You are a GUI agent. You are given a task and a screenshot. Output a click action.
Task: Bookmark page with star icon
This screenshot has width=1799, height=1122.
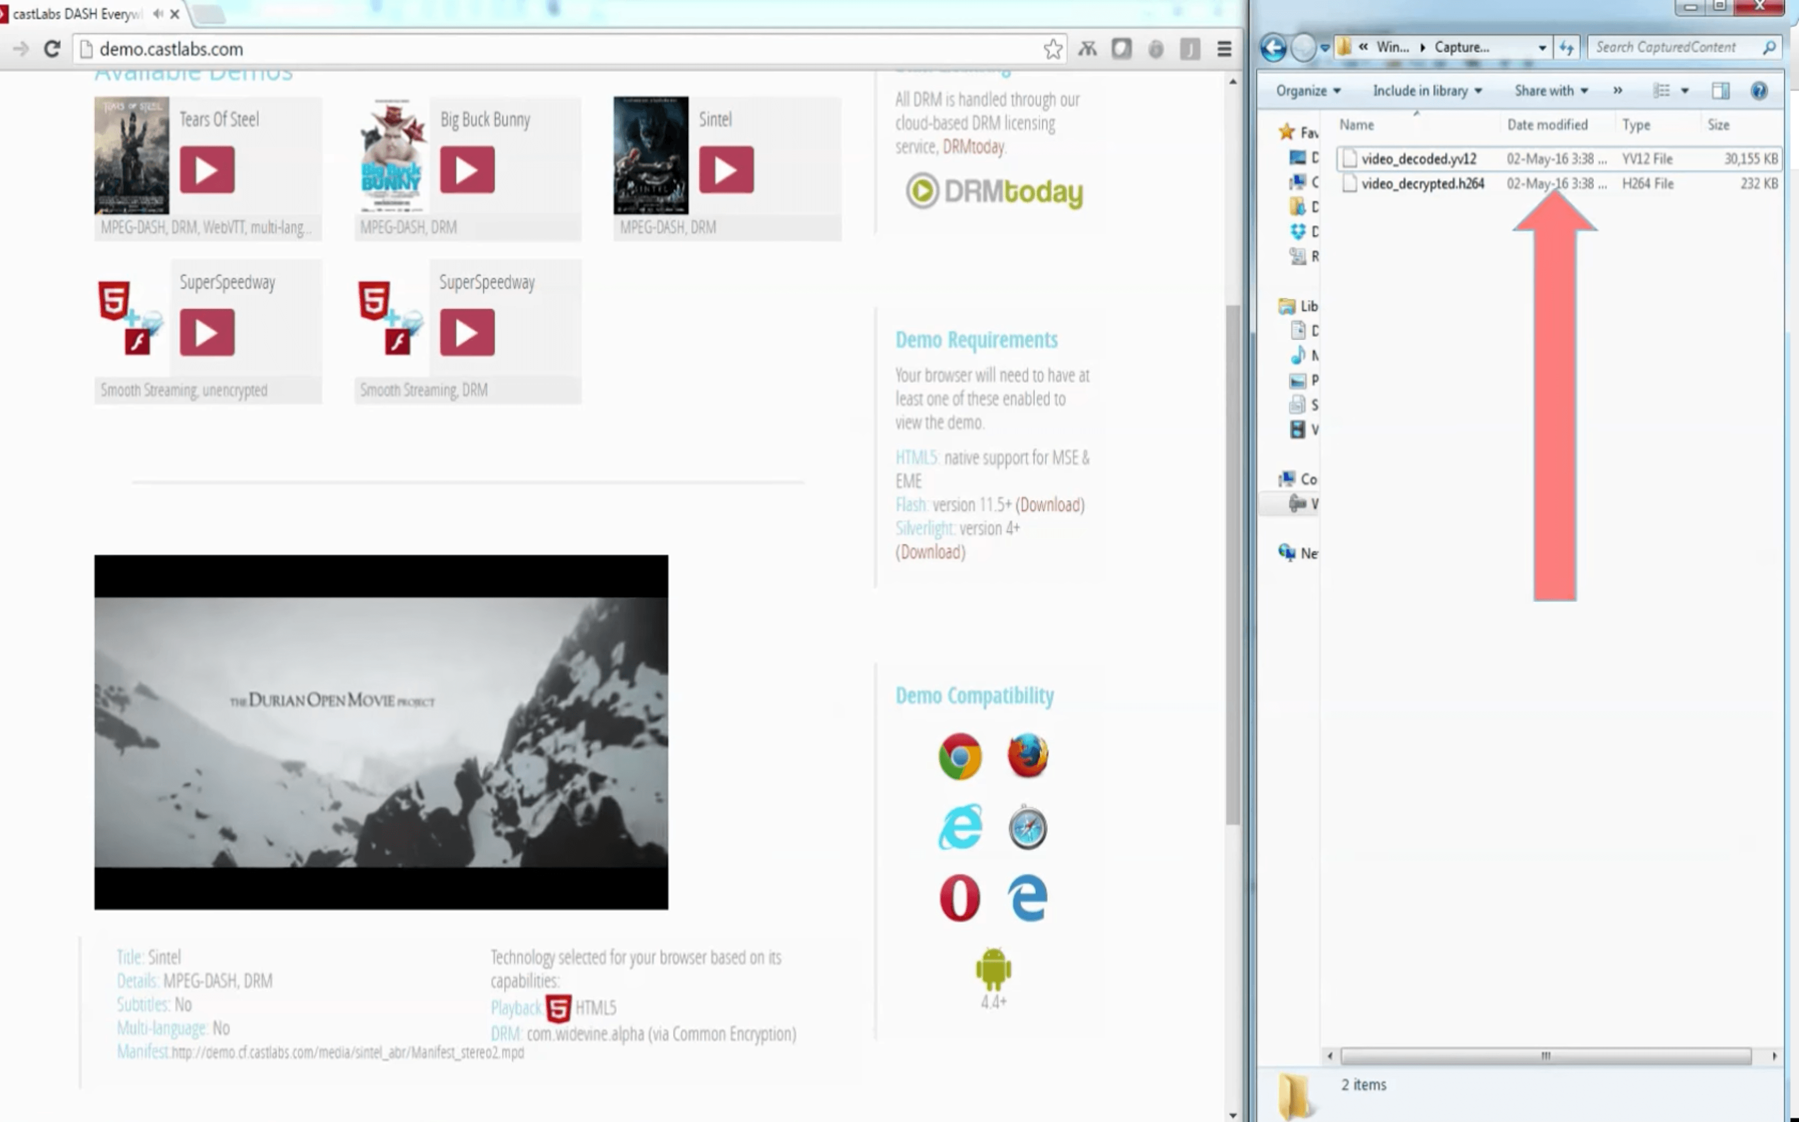1052,49
